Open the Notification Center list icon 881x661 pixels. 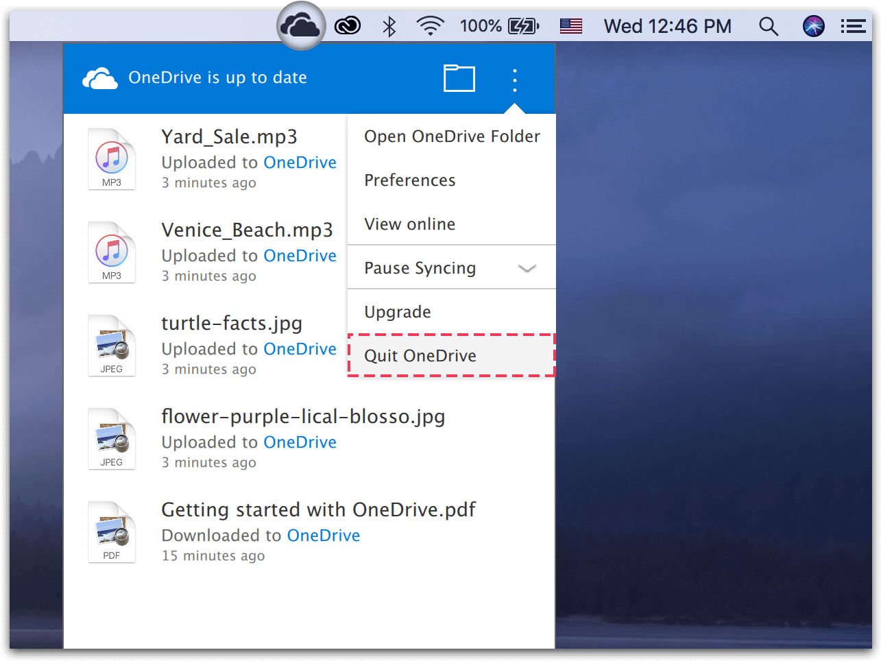(x=854, y=26)
